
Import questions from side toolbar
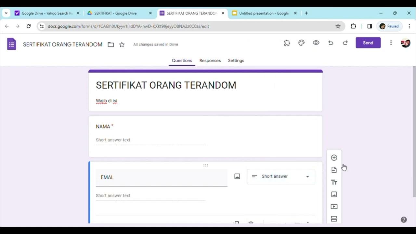coord(334,170)
